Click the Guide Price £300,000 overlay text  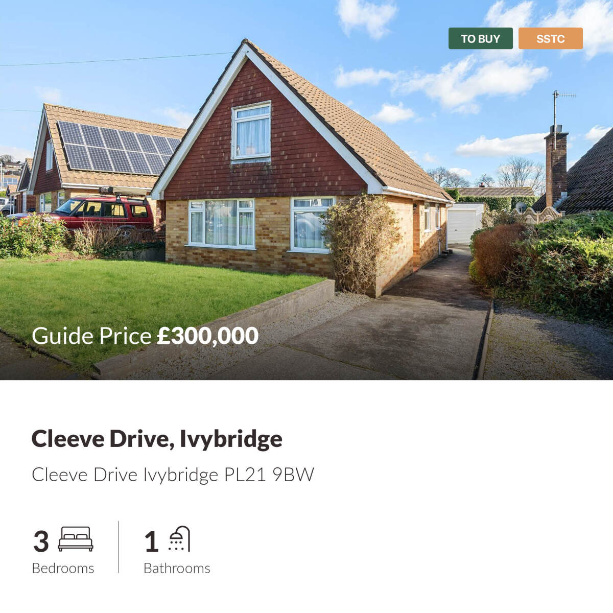[x=145, y=336]
